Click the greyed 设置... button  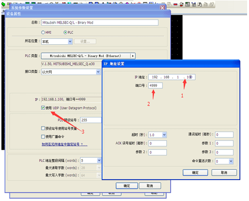(85, 41)
